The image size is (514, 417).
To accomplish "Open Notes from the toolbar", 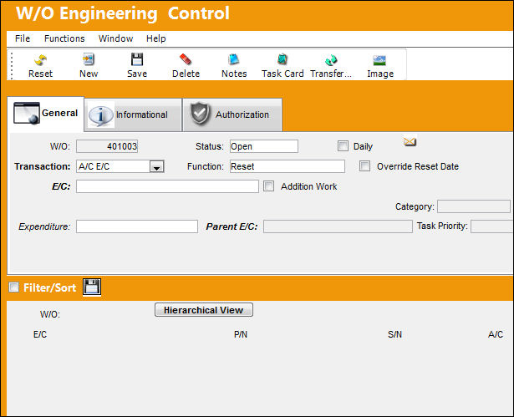I will [234, 65].
